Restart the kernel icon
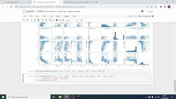Image resolution: width=176 pixels, height=99 pixels. click(60, 20)
